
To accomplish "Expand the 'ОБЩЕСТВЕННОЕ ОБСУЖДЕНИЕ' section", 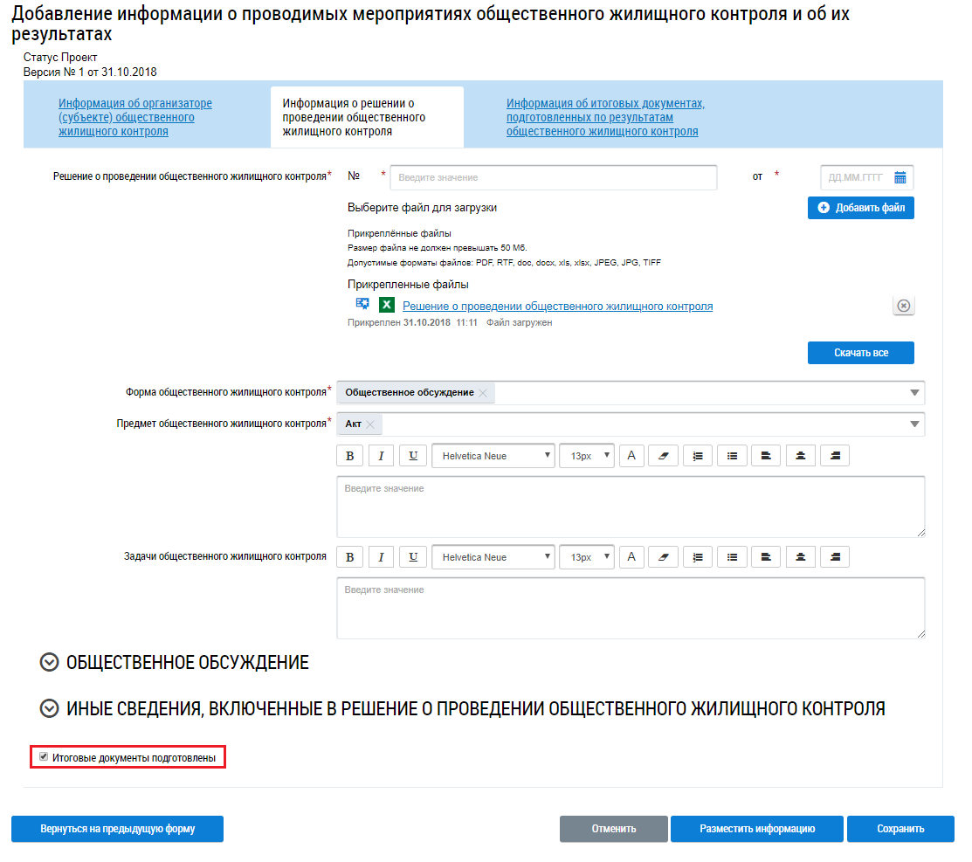I will 50,662.
